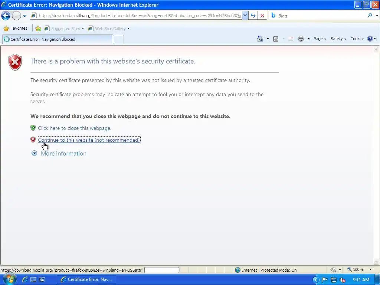Click the page icon in address bar
The image size is (380, 285).
pyautogui.click(x=34, y=16)
